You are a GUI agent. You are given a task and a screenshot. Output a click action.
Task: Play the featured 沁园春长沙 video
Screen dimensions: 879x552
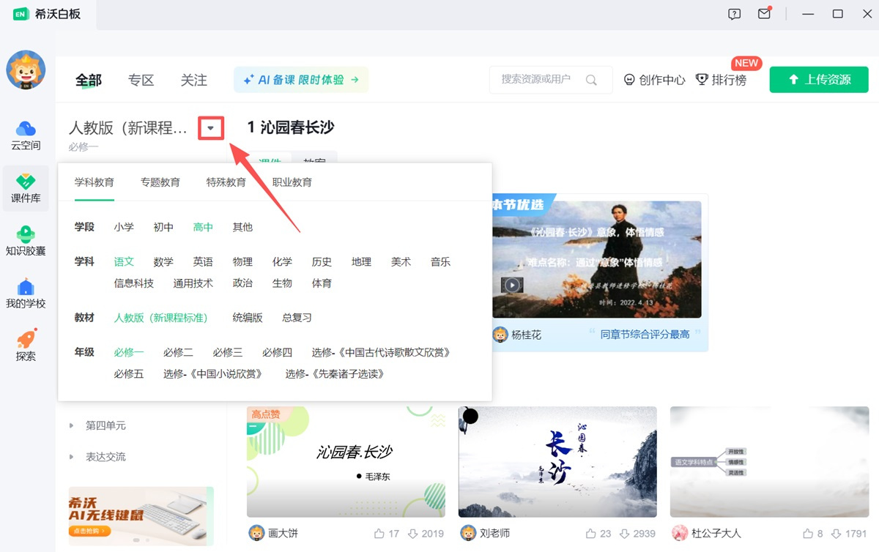point(512,285)
